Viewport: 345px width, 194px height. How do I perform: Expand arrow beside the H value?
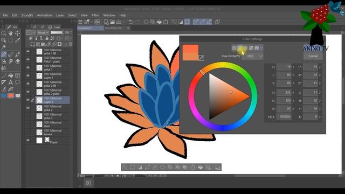[293, 67]
